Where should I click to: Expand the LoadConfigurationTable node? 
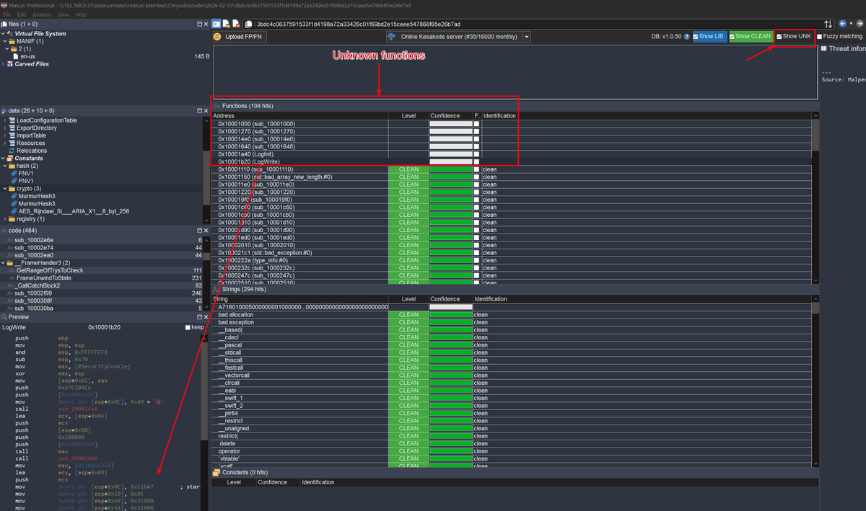[x=4, y=120]
